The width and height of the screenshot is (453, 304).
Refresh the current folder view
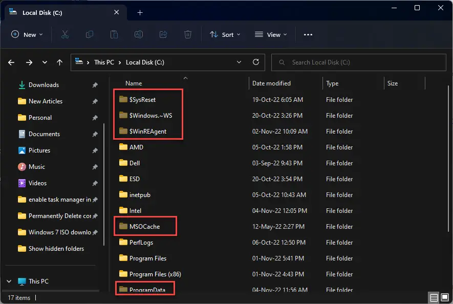(x=256, y=62)
